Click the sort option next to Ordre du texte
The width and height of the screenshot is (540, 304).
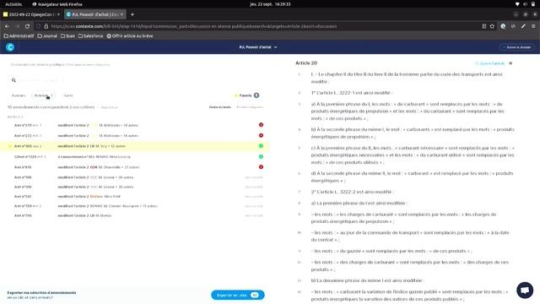(x=250, y=107)
